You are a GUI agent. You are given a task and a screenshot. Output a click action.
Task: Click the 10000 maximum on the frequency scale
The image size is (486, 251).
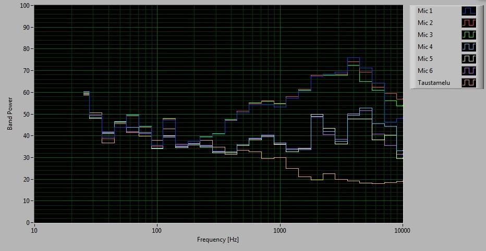403,230
